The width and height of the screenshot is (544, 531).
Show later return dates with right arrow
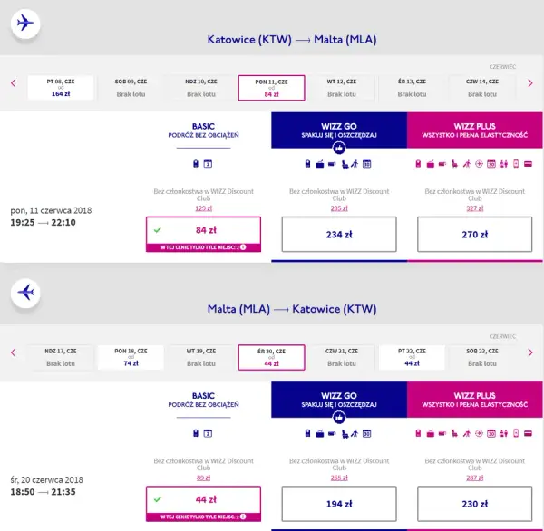(530, 352)
